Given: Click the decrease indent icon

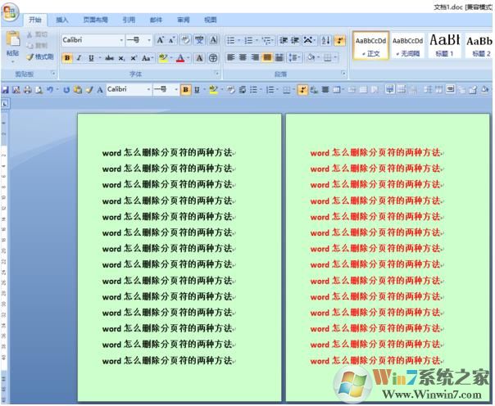Looking at the screenshot, I should (x=284, y=40).
